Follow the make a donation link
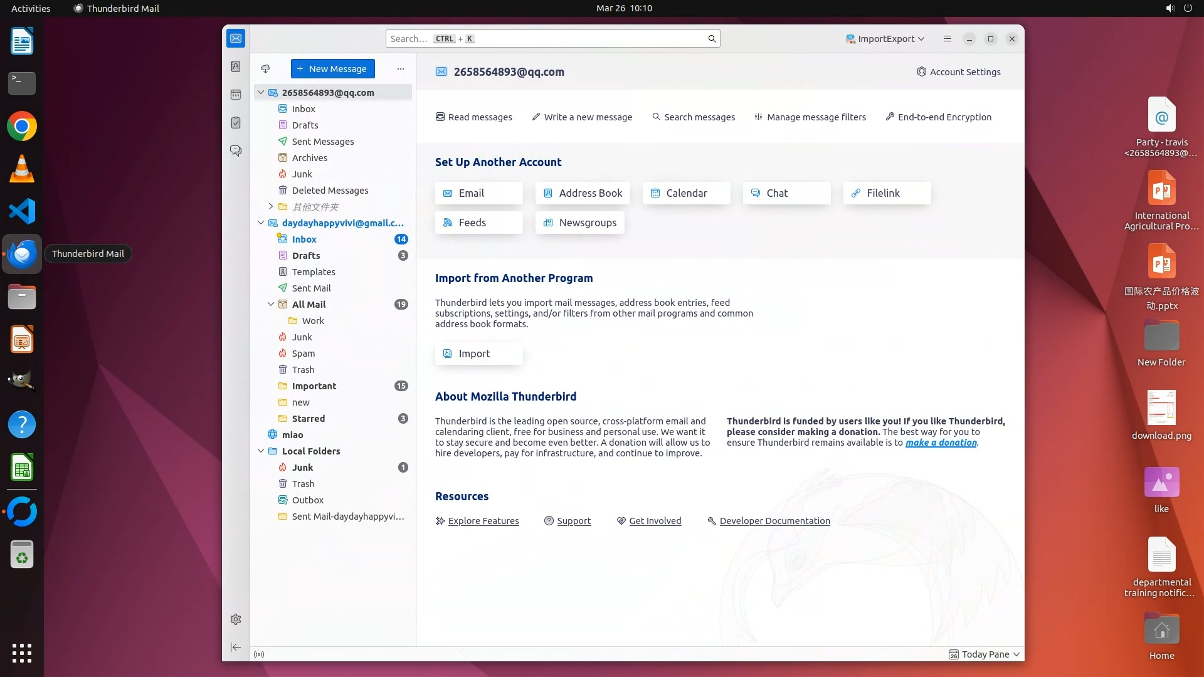Screen dimensions: 1204x677 click(x=941, y=443)
